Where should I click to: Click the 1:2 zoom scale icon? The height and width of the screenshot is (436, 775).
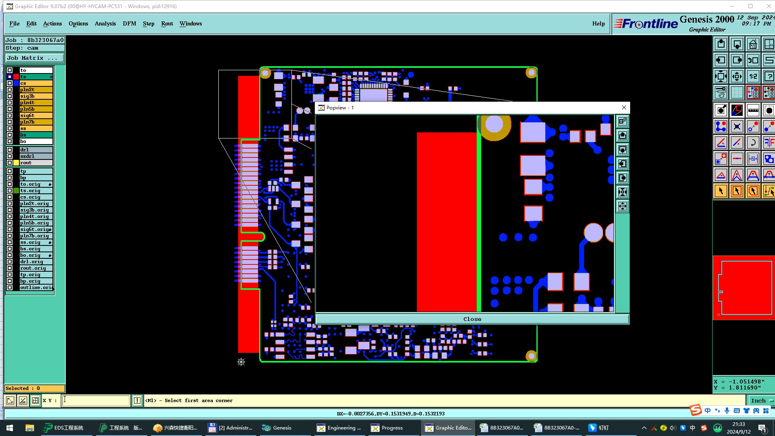click(753, 76)
